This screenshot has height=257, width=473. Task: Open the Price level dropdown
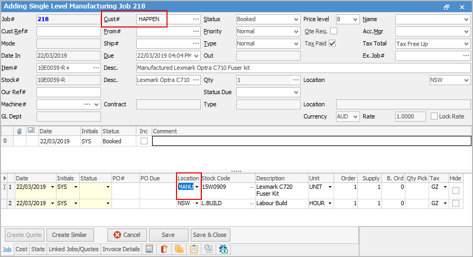pos(355,20)
